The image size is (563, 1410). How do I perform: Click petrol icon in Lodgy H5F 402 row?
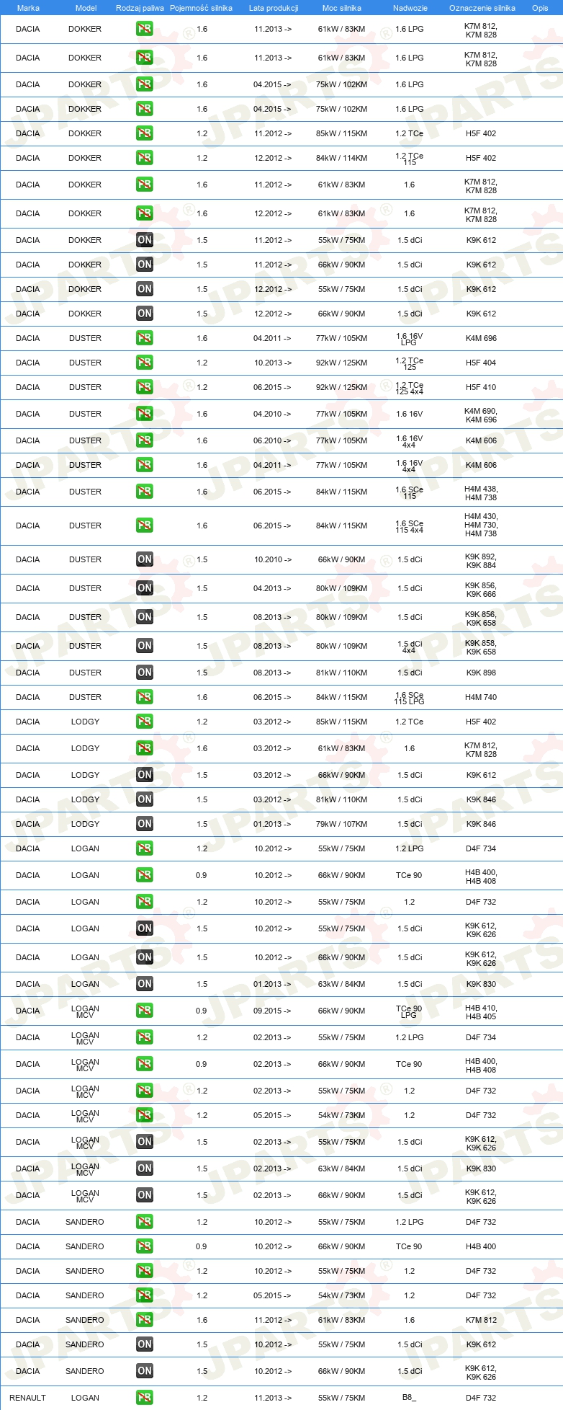pos(145,722)
